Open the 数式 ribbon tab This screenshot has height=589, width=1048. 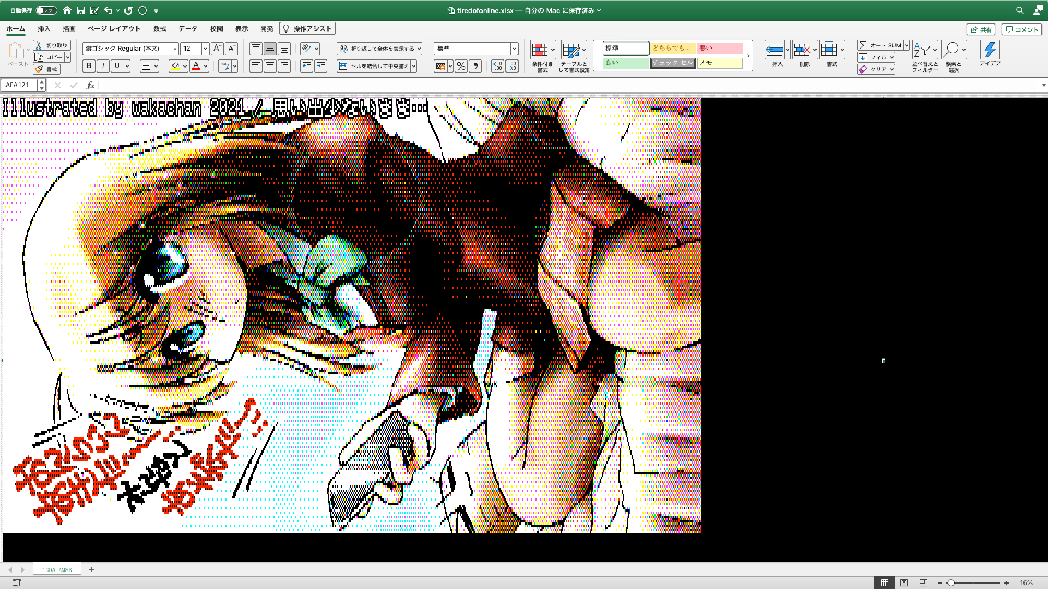(x=159, y=29)
